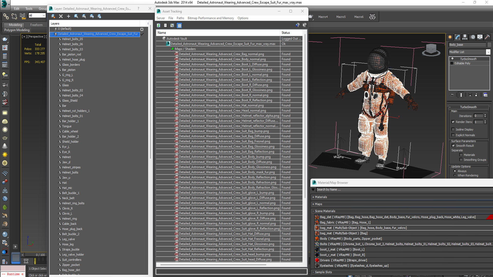The width and height of the screenshot is (493, 277).
Task: Expand Materials group in Material/Map Browser
Action: pos(313,197)
